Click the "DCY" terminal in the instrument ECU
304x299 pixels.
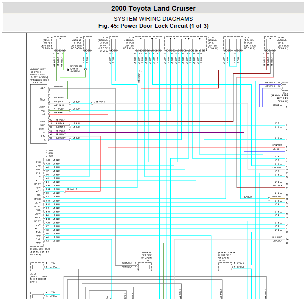38,225
